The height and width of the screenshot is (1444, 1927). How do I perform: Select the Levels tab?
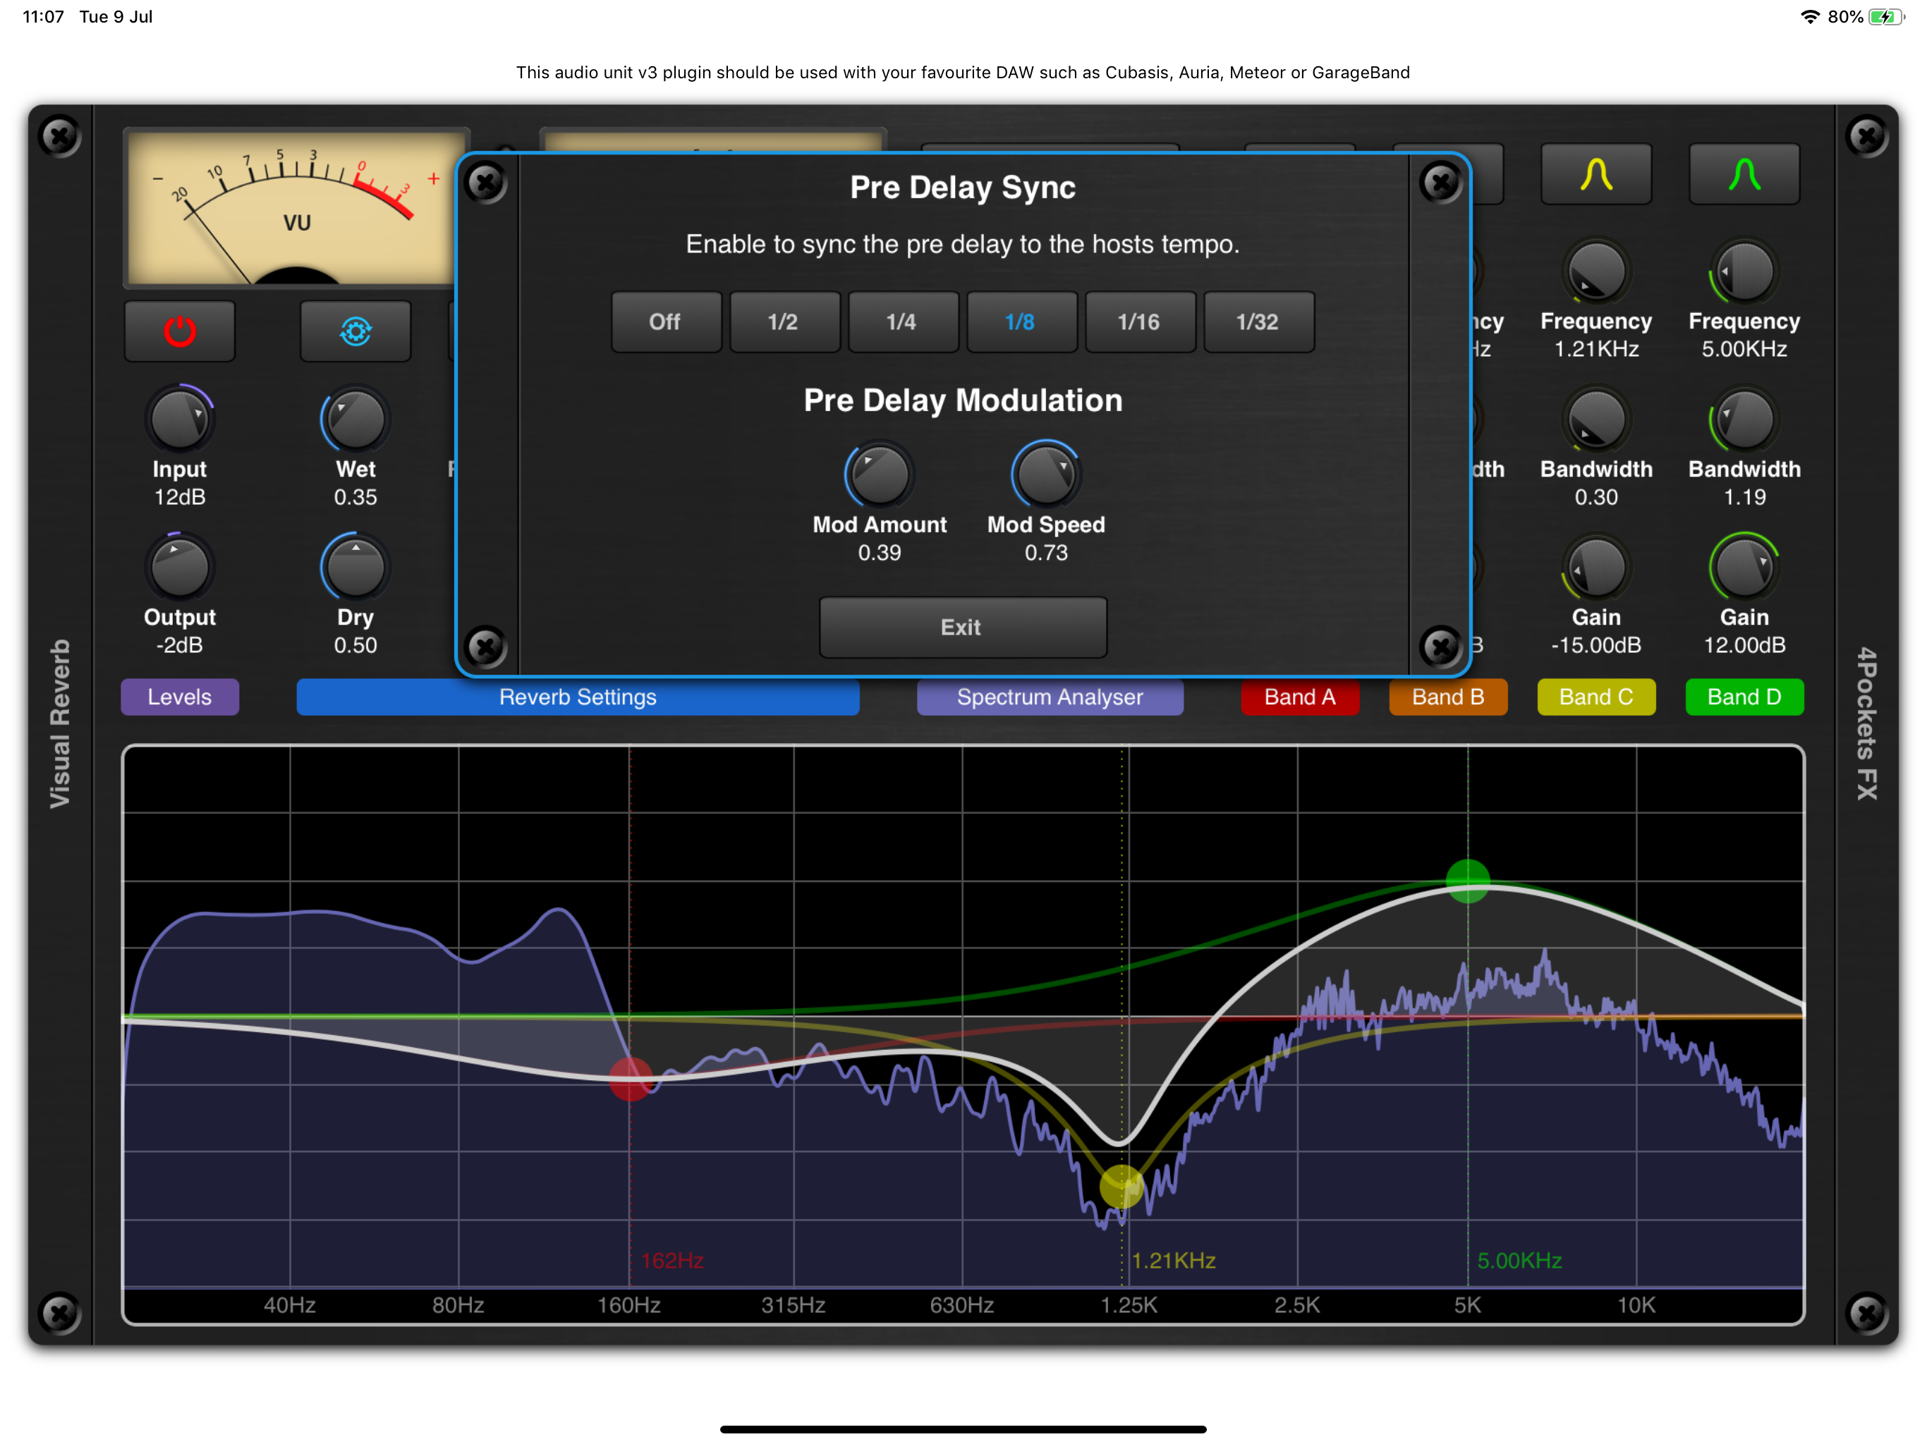click(x=179, y=697)
